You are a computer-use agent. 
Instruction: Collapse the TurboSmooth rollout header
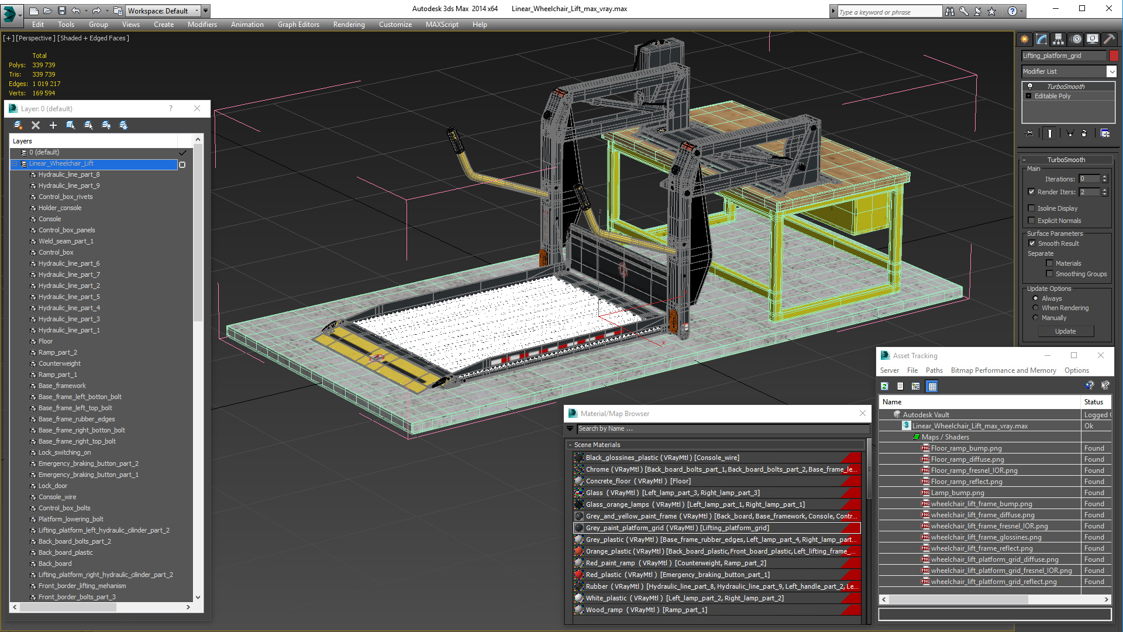click(1066, 160)
